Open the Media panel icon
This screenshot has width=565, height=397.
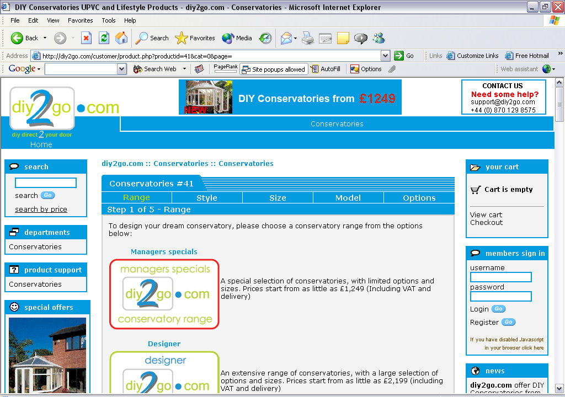tap(228, 38)
